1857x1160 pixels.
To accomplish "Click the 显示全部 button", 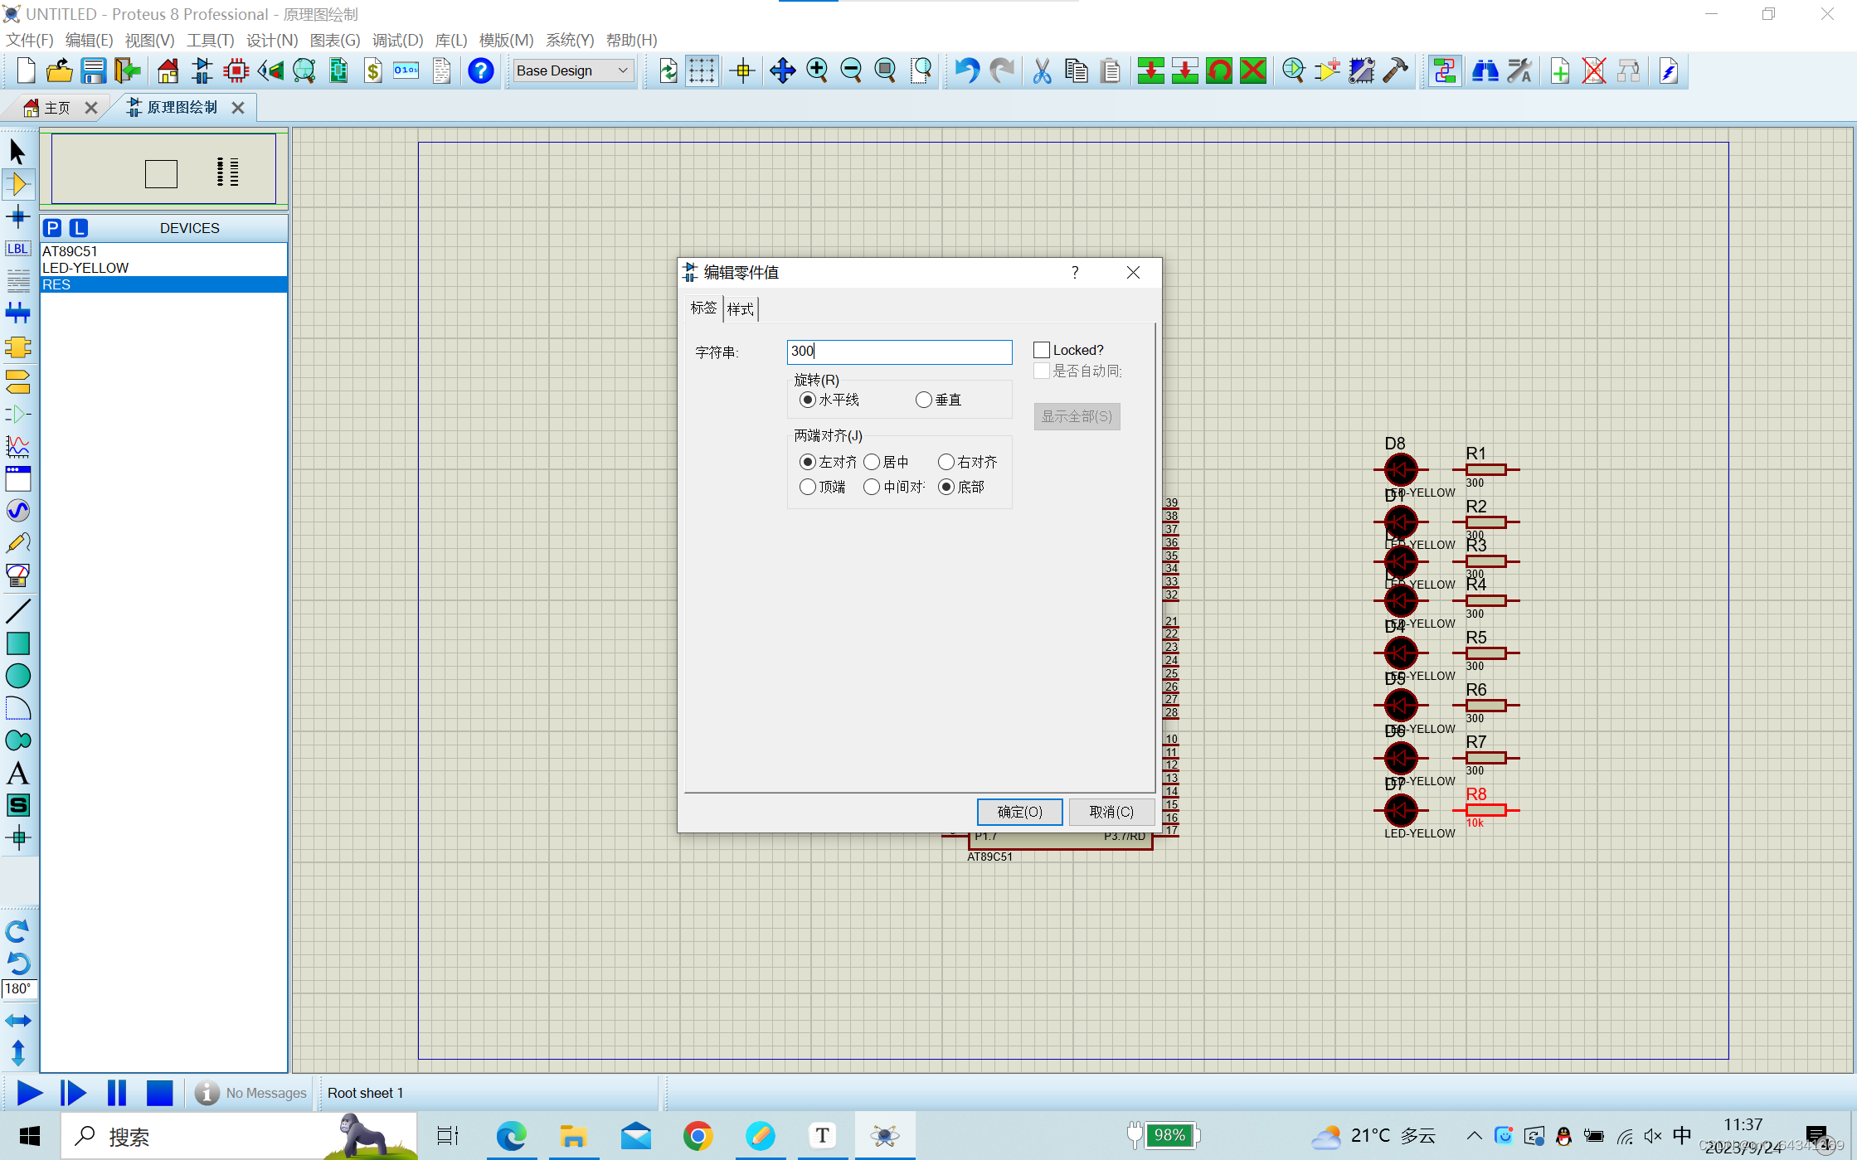I will click(1077, 415).
